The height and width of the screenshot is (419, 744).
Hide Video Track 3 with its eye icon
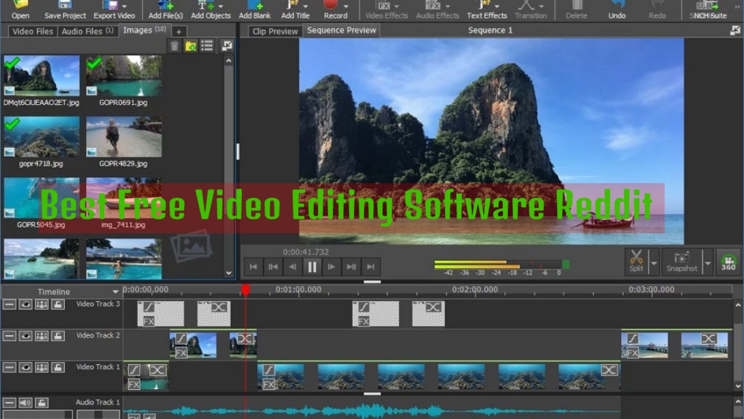pyautogui.click(x=26, y=304)
